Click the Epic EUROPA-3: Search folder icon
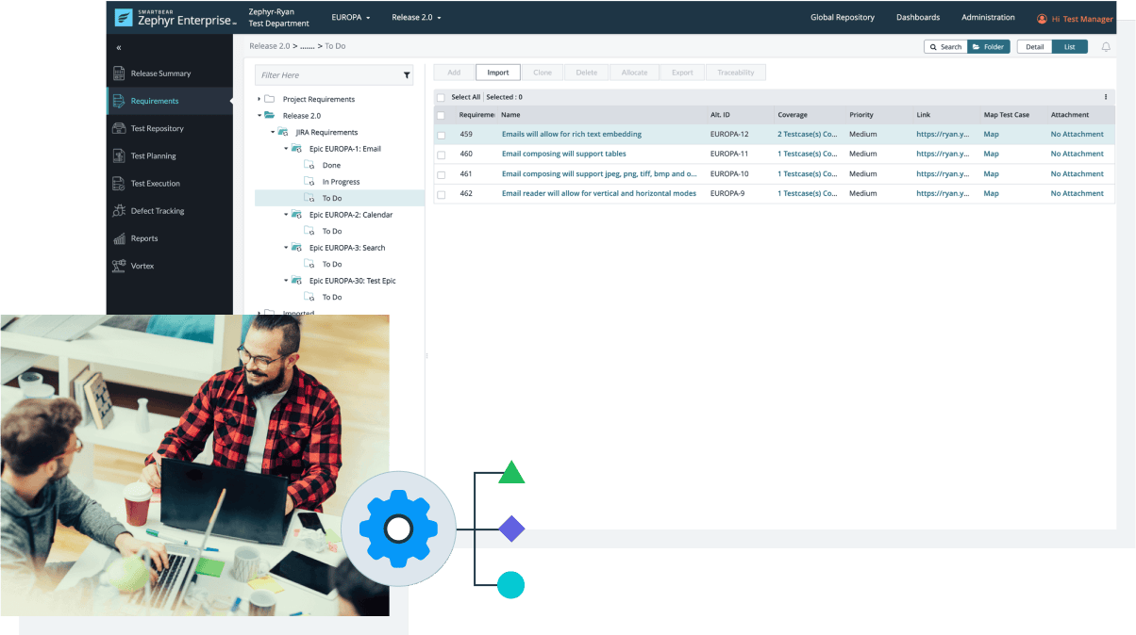This screenshot has height=635, width=1136. point(296,248)
